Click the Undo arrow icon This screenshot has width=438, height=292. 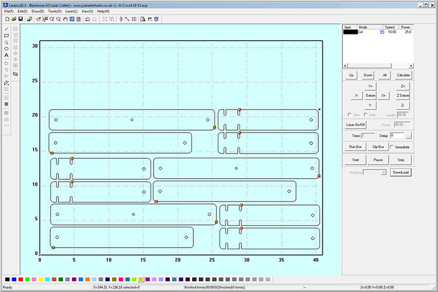point(88,19)
